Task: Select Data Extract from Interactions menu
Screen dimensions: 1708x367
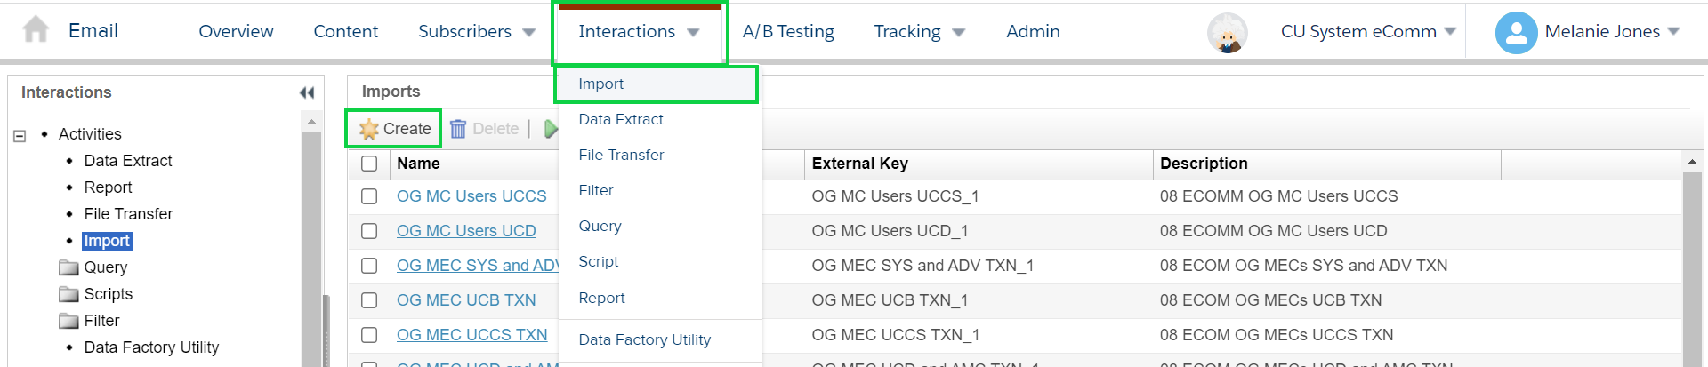Action: point(621,119)
